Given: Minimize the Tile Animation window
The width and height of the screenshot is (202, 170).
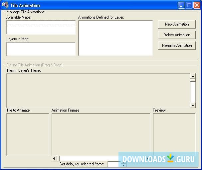Looking at the screenshot, I should pos(181,5).
